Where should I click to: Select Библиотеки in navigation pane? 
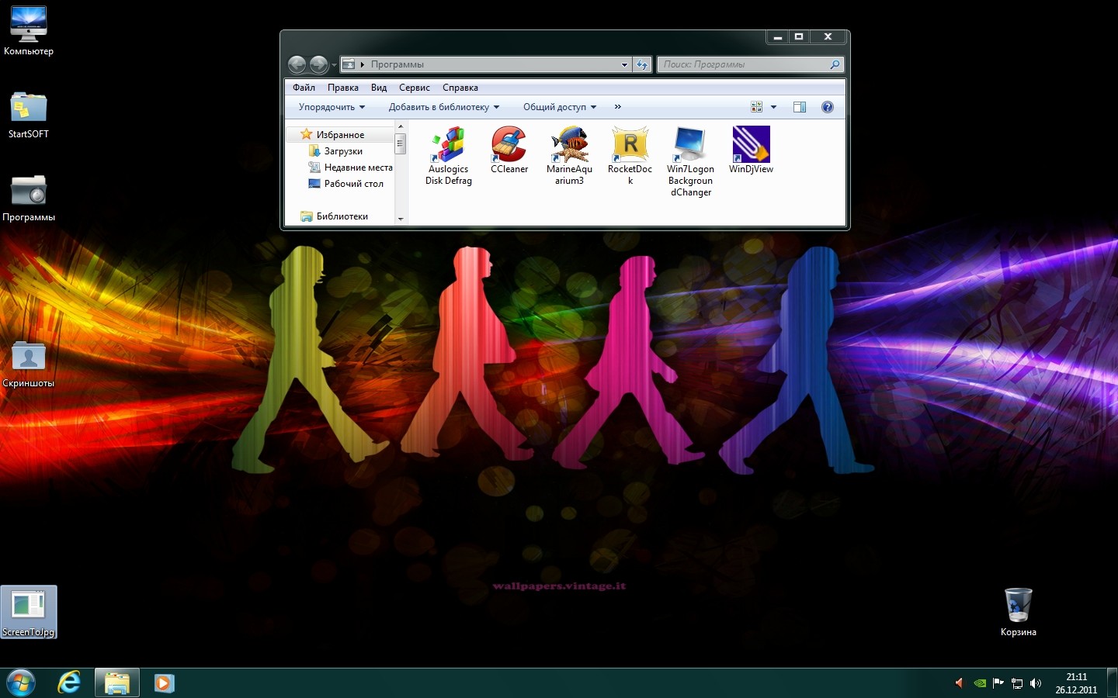point(342,216)
